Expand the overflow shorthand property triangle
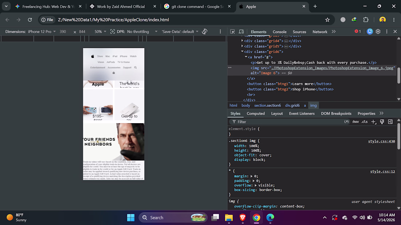The width and height of the screenshot is (401, 225). point(256,185)
